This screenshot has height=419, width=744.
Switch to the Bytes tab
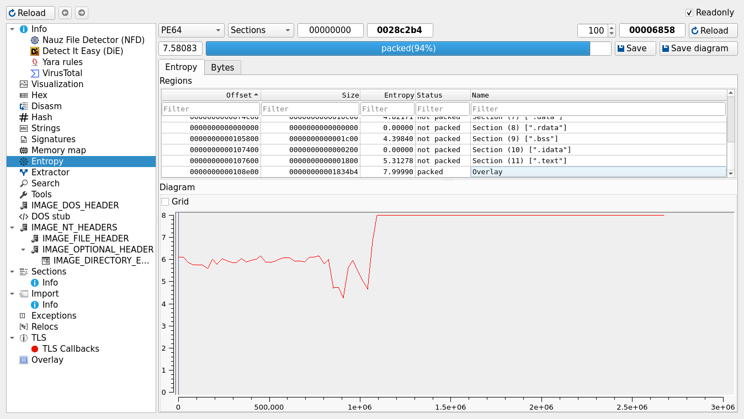222,67
